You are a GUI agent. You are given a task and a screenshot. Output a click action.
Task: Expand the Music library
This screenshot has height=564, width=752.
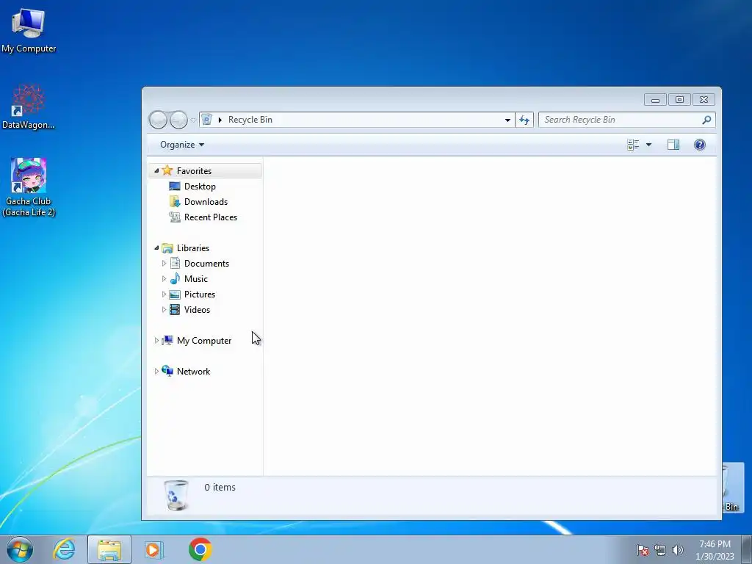164,278
